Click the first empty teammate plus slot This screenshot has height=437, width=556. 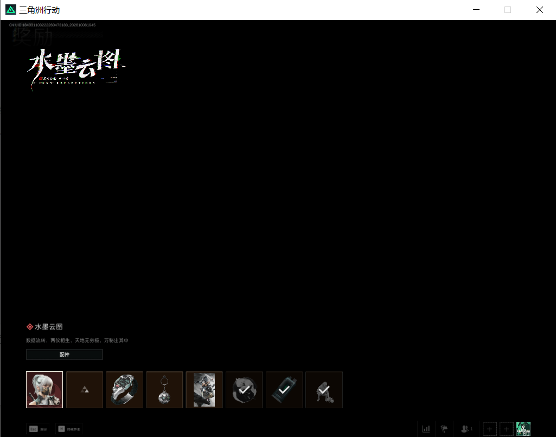(x=490, y=429)
